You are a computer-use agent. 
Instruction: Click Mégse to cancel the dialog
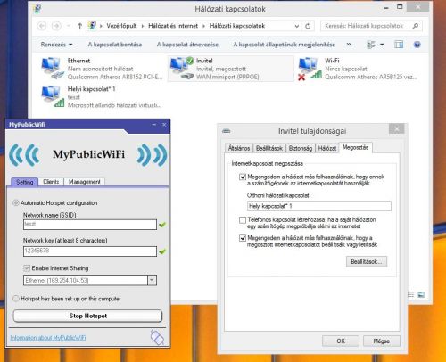coord(382,341)
